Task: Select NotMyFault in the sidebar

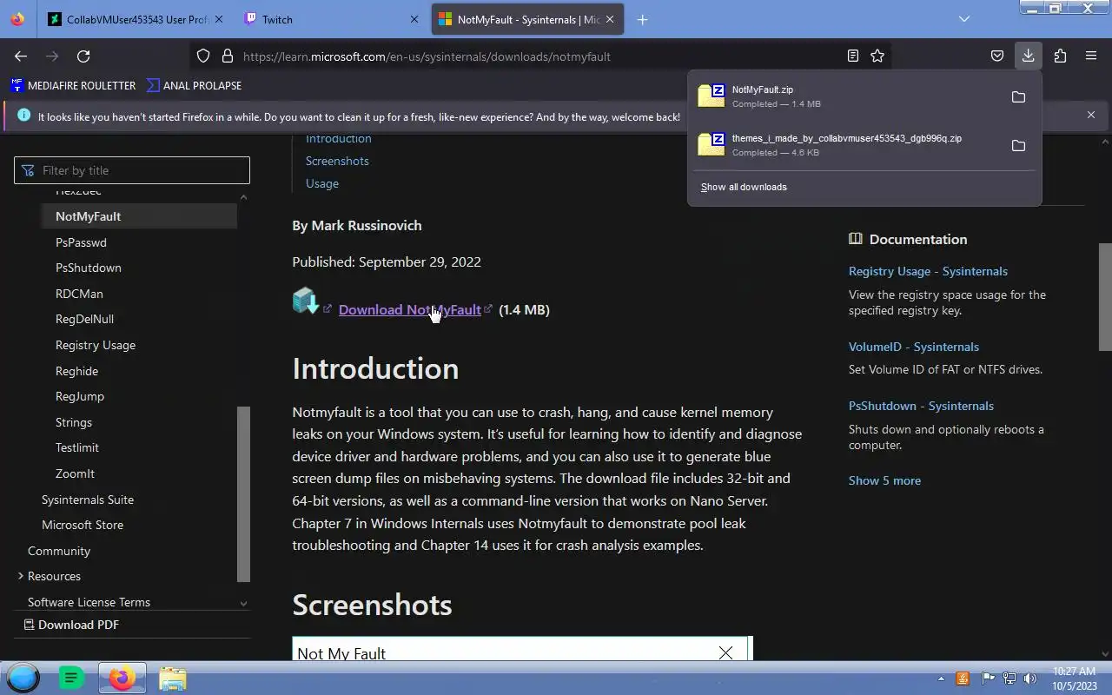Action: (139, 216)
